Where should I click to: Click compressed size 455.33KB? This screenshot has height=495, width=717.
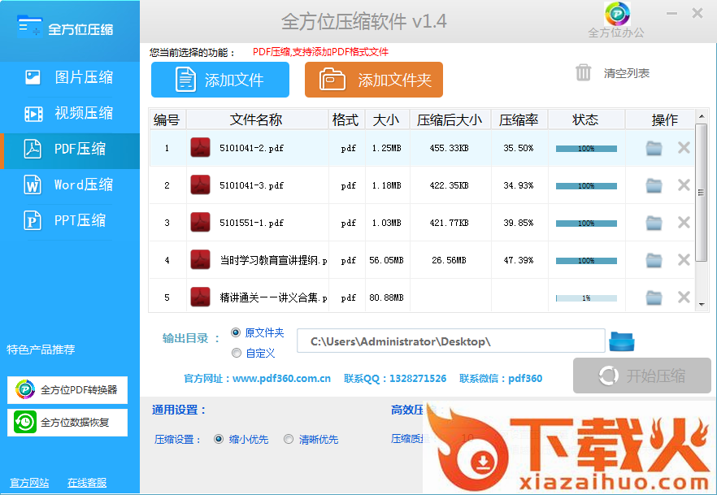coord(449,148)
